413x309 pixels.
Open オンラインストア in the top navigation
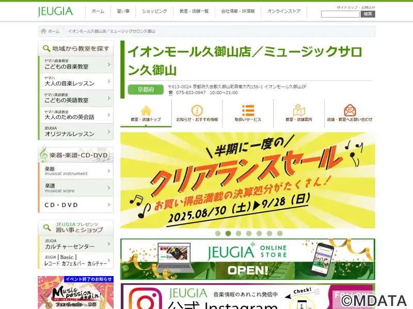click(x=284, y=11)
